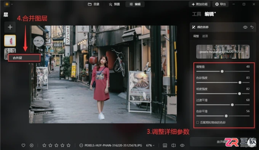The width and height of the screenshot is (259, 150).
Task: Click the 过渡平滑 value 68
Action: coord(248,100)
